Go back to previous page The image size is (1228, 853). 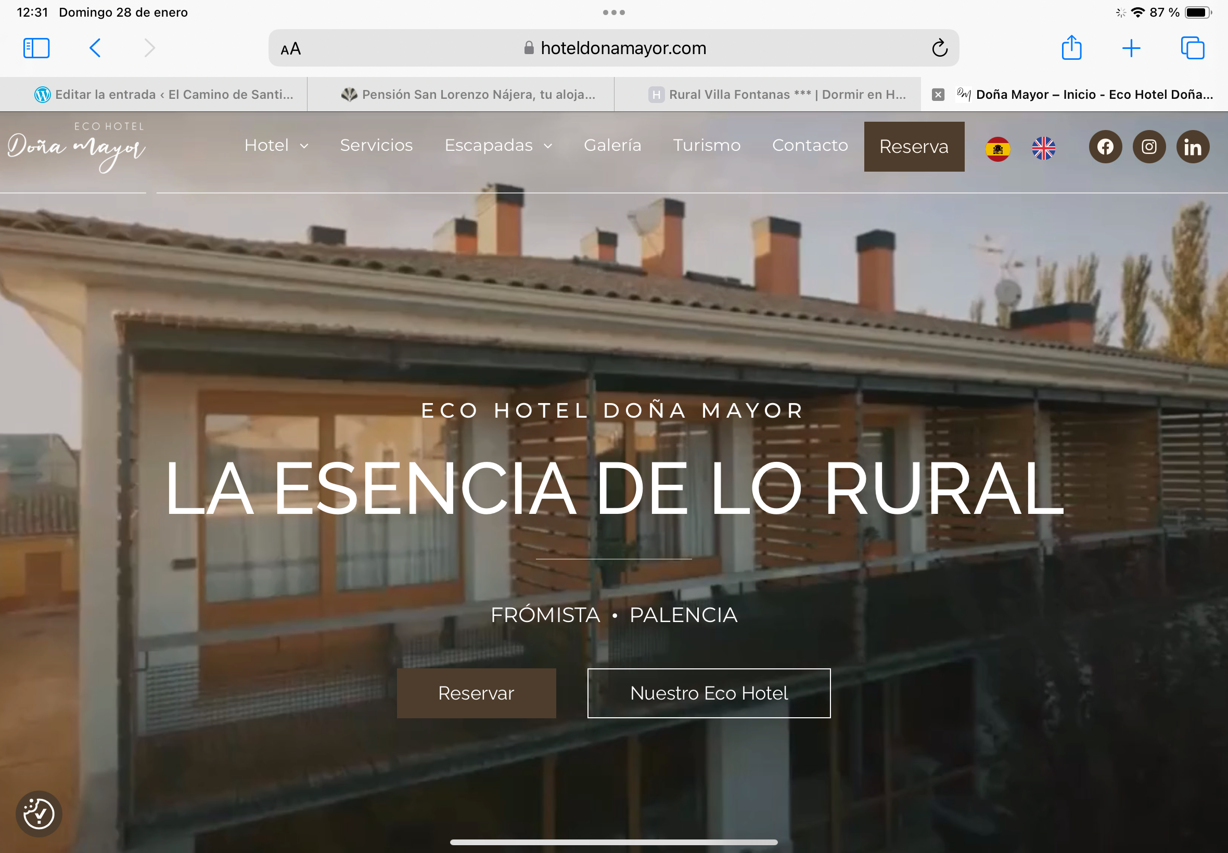click(x=95, y=48)
